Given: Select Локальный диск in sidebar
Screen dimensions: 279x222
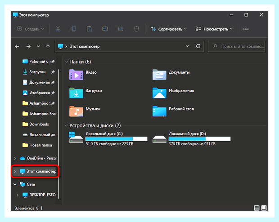Looking at the screenshot, I should click(x=39, y=135).
